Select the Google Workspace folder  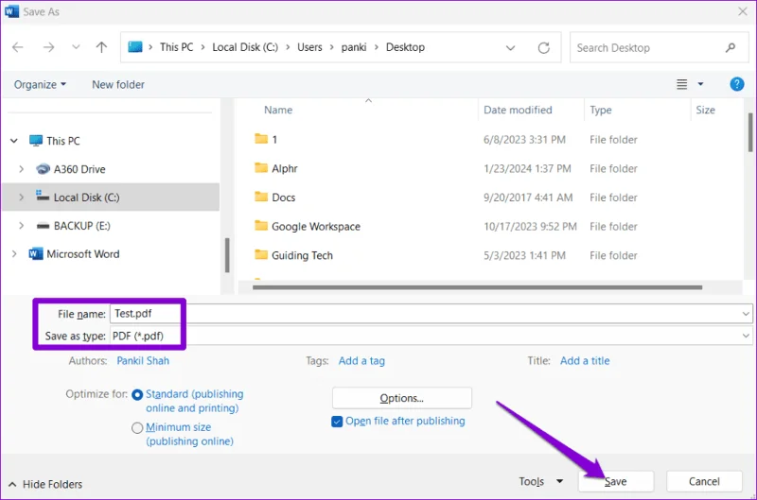(316, 227)
